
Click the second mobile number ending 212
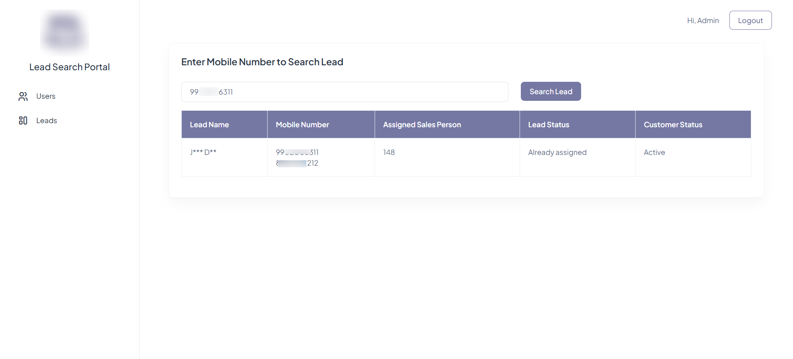click(297, 163)
